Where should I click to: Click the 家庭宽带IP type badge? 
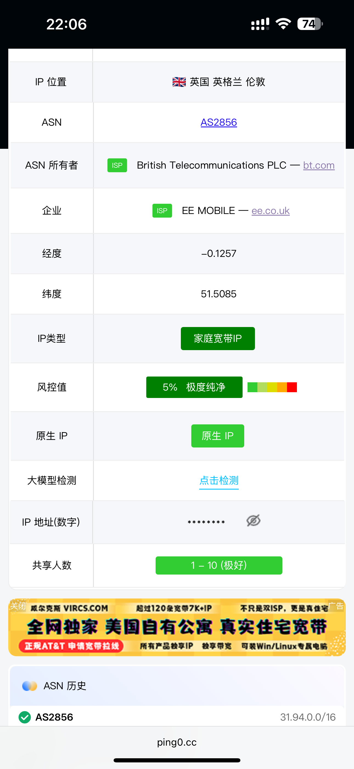(218, 339)
